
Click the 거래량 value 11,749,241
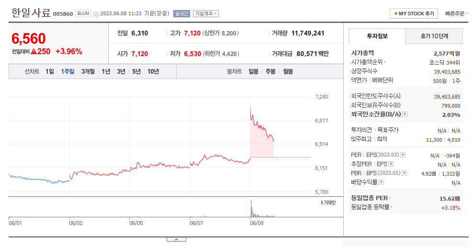tap(308, 33)
